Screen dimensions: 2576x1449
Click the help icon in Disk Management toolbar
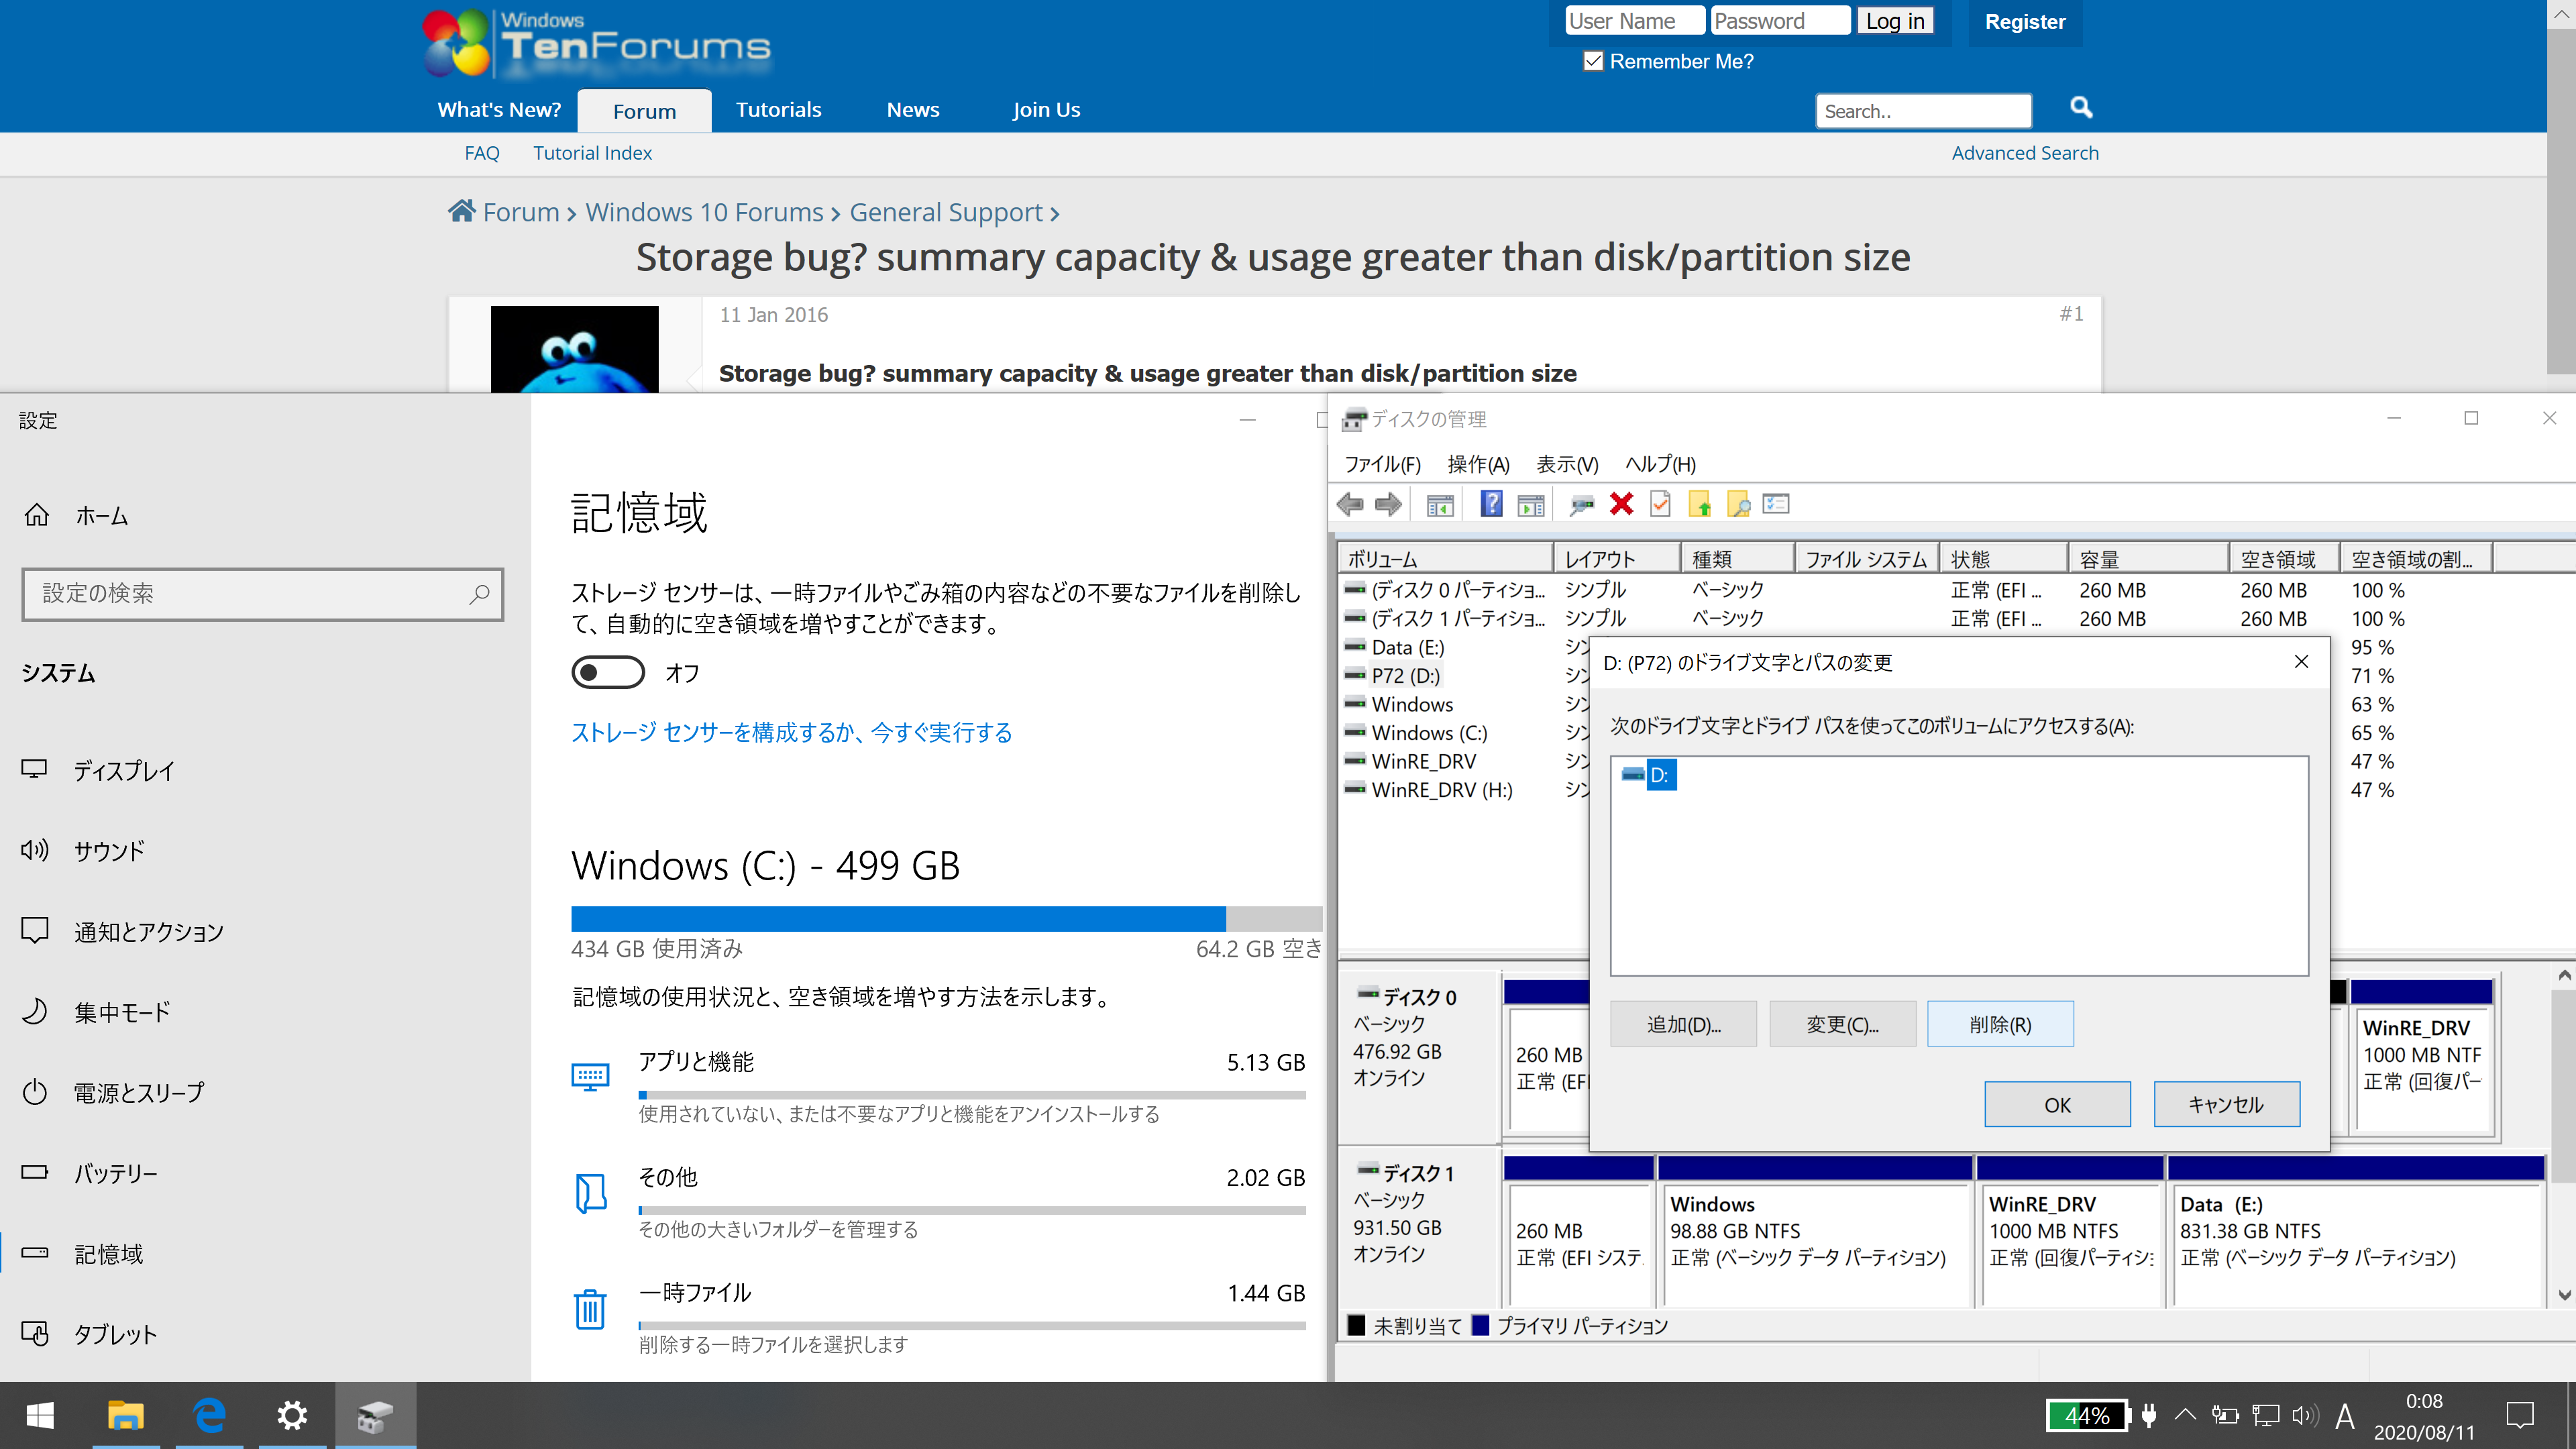[1490, 504]
